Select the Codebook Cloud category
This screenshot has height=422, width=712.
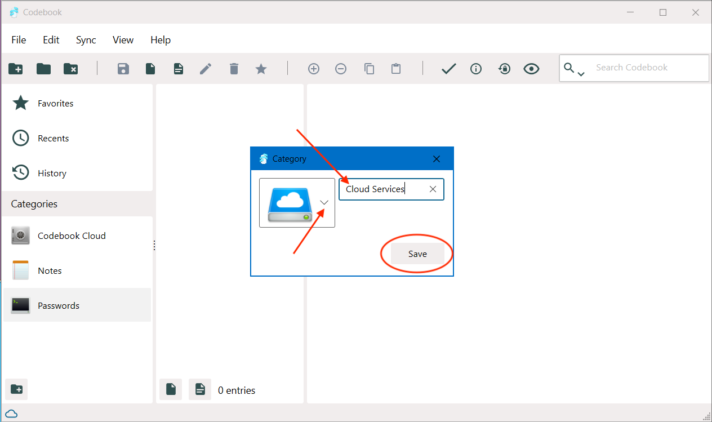[x=77, y=236]
